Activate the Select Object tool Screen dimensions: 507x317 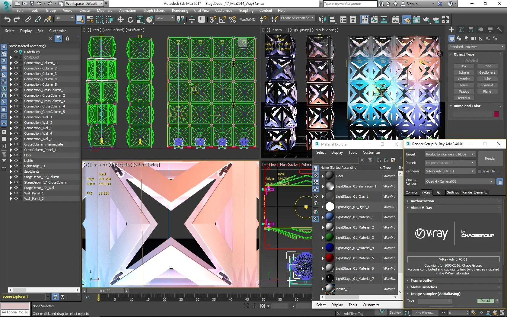pyautogui.click(x=80, y=20)
